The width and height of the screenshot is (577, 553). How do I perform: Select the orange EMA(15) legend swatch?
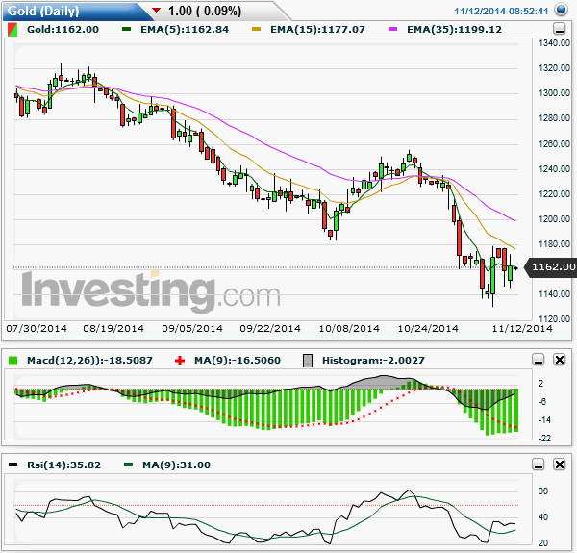point(256,29)
